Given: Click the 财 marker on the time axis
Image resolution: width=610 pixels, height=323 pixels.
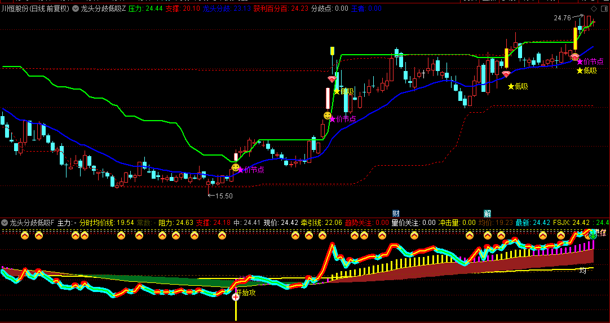Looking at the screenshot, I should point(396,213).
